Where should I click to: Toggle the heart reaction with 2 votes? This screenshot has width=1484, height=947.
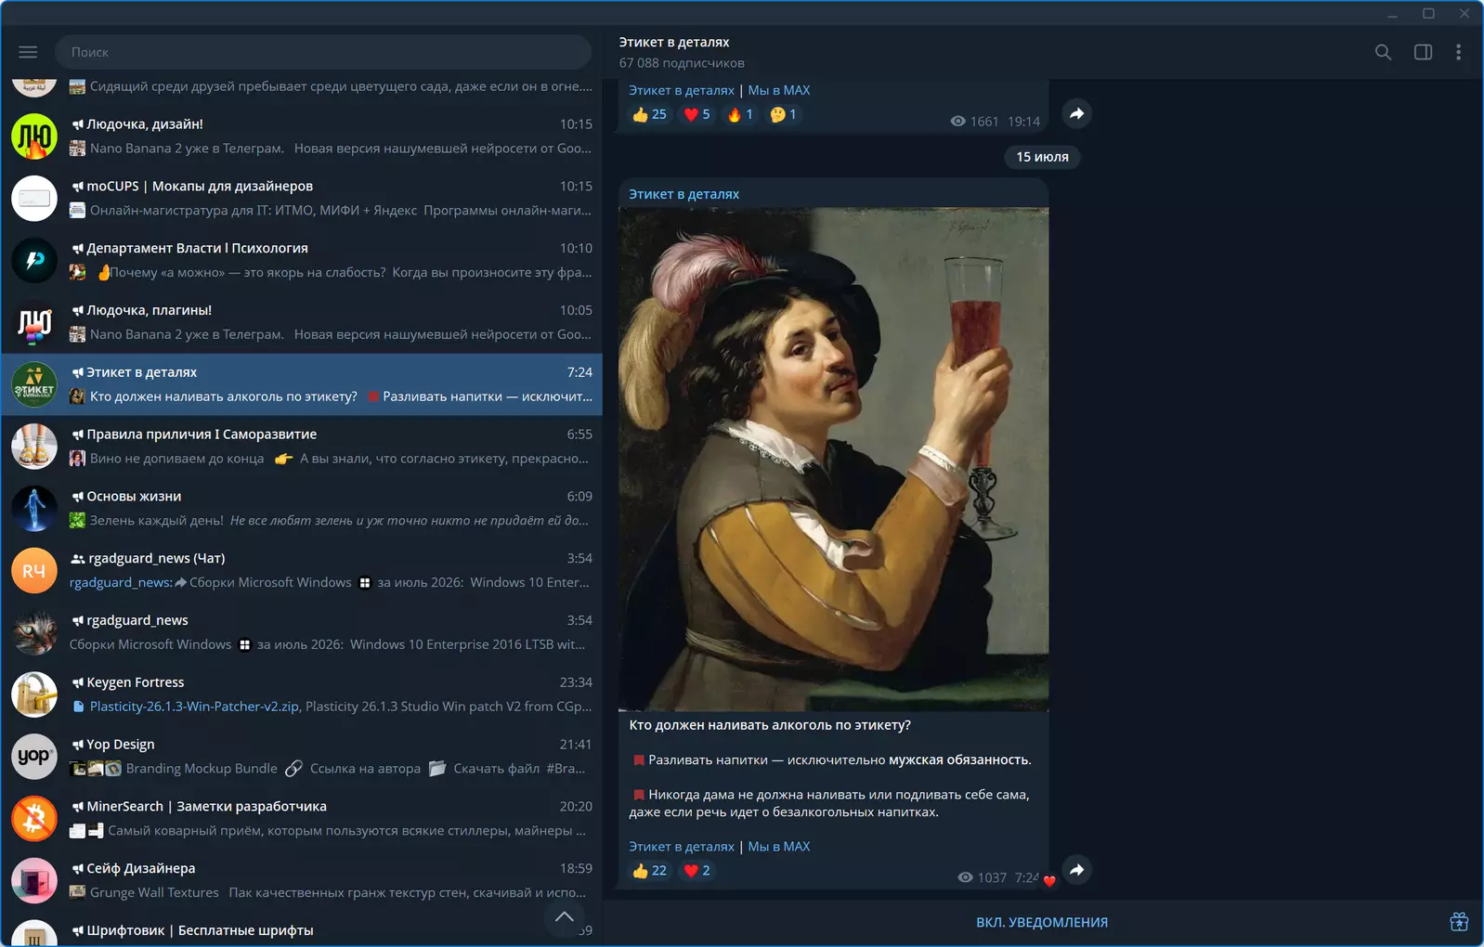coord(697,871)
